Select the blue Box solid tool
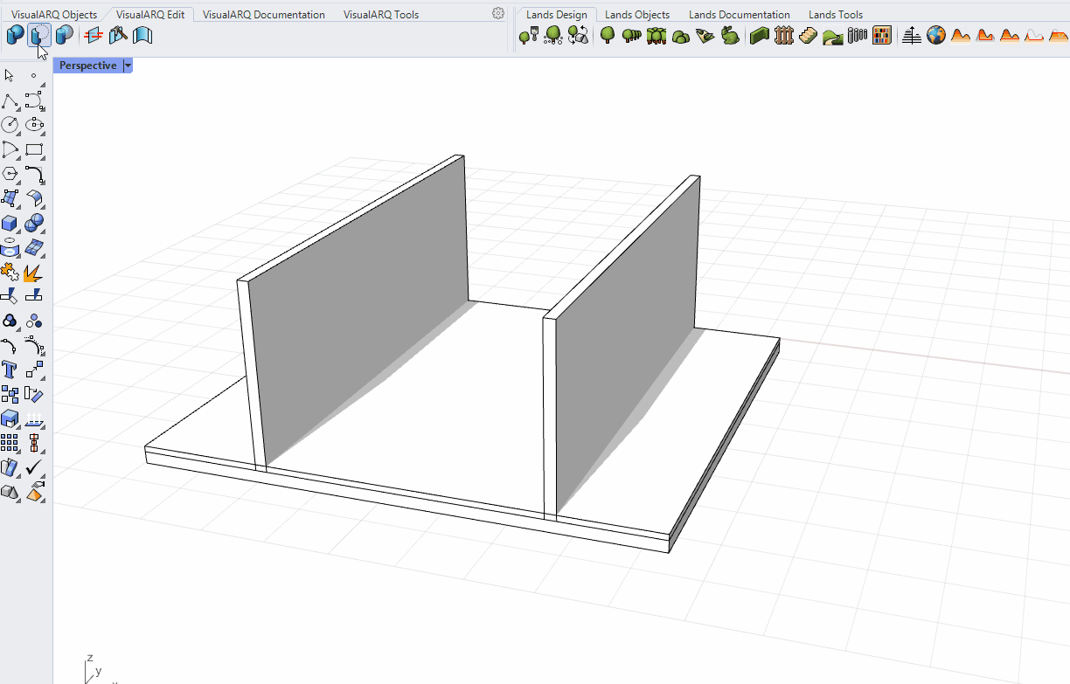 [x=10, y=223]
